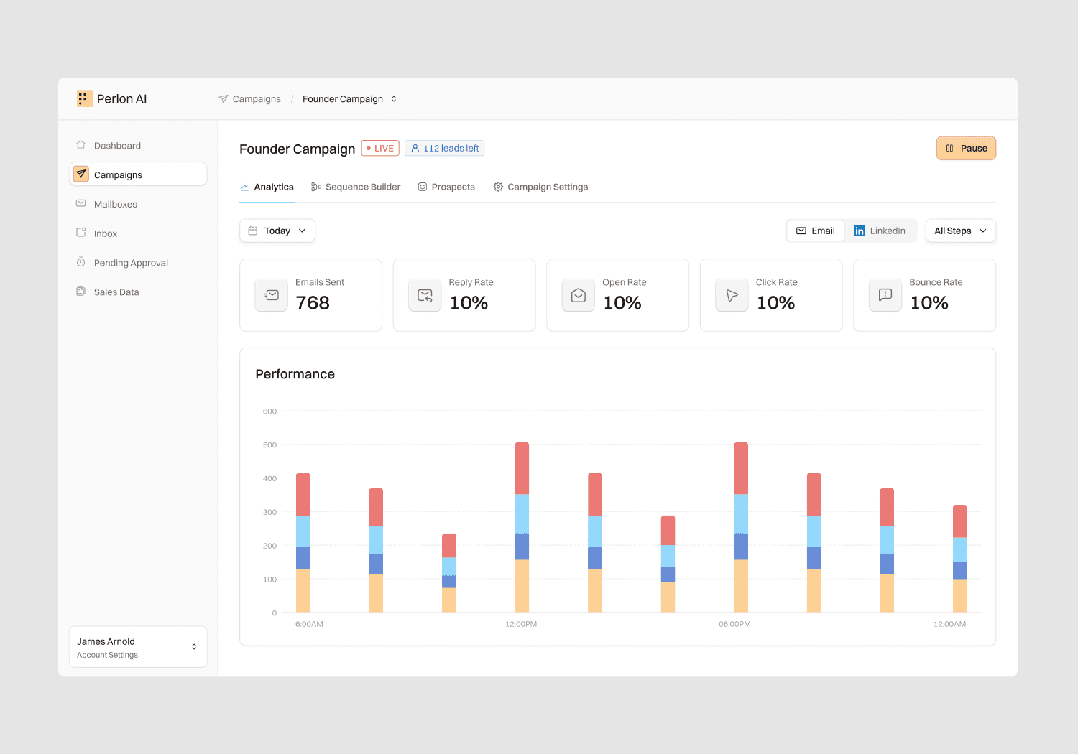Open Inbox via its sidebar icon
The image size is (1078, 754).
[x=81, y=233]
